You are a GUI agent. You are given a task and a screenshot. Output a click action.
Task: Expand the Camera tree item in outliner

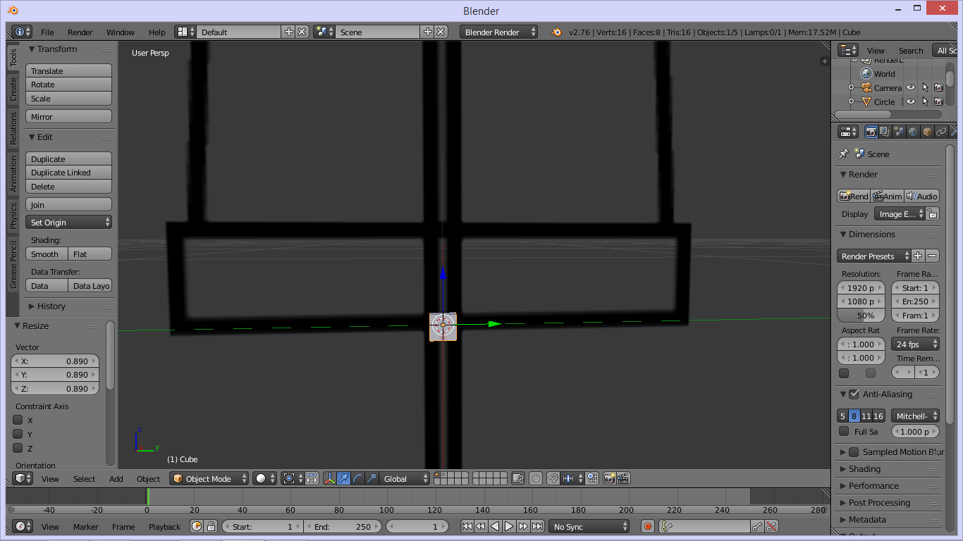851,88
